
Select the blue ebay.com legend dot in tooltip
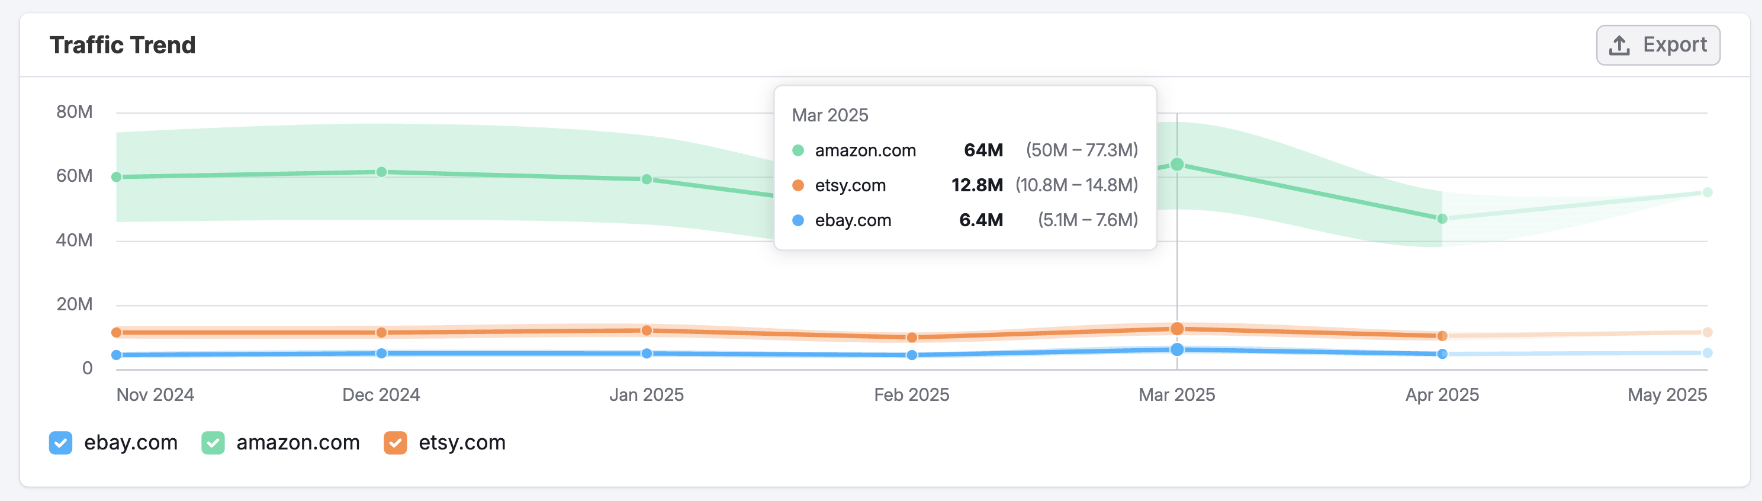point(798,220)
